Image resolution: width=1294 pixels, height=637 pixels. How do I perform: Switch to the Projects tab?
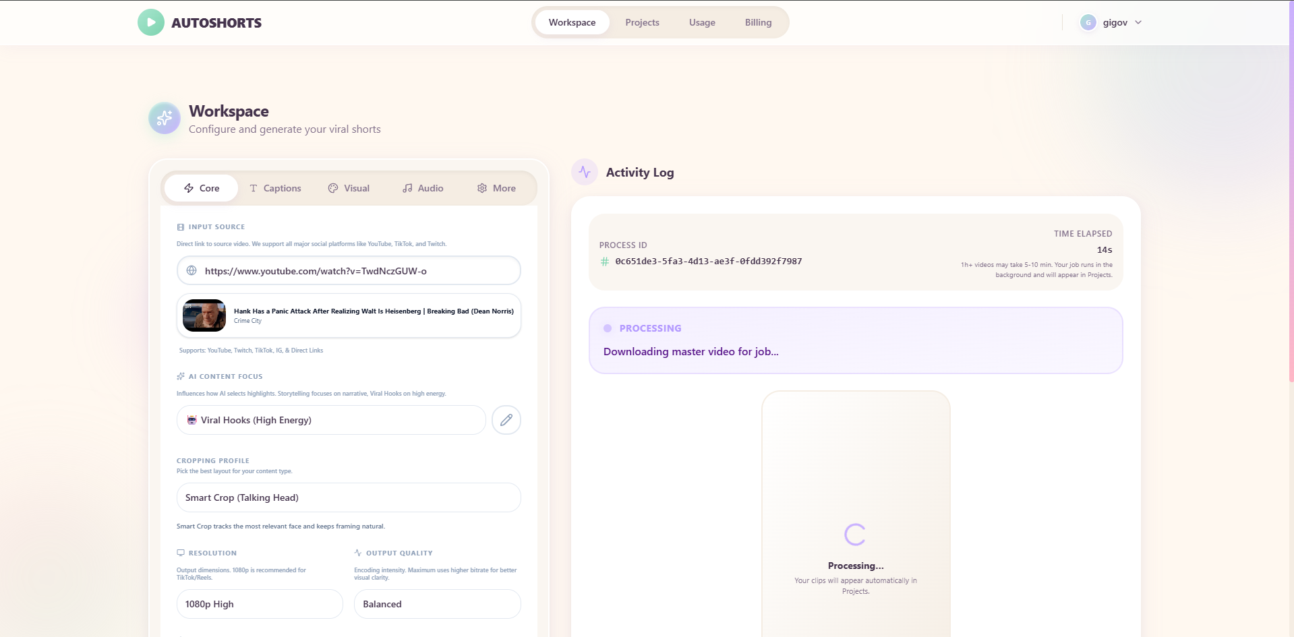642,22
